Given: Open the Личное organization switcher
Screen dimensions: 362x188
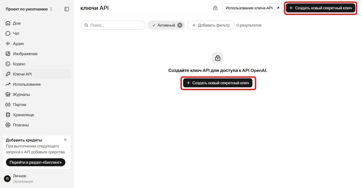Looking at the screenshot, I should click(37, 178).
